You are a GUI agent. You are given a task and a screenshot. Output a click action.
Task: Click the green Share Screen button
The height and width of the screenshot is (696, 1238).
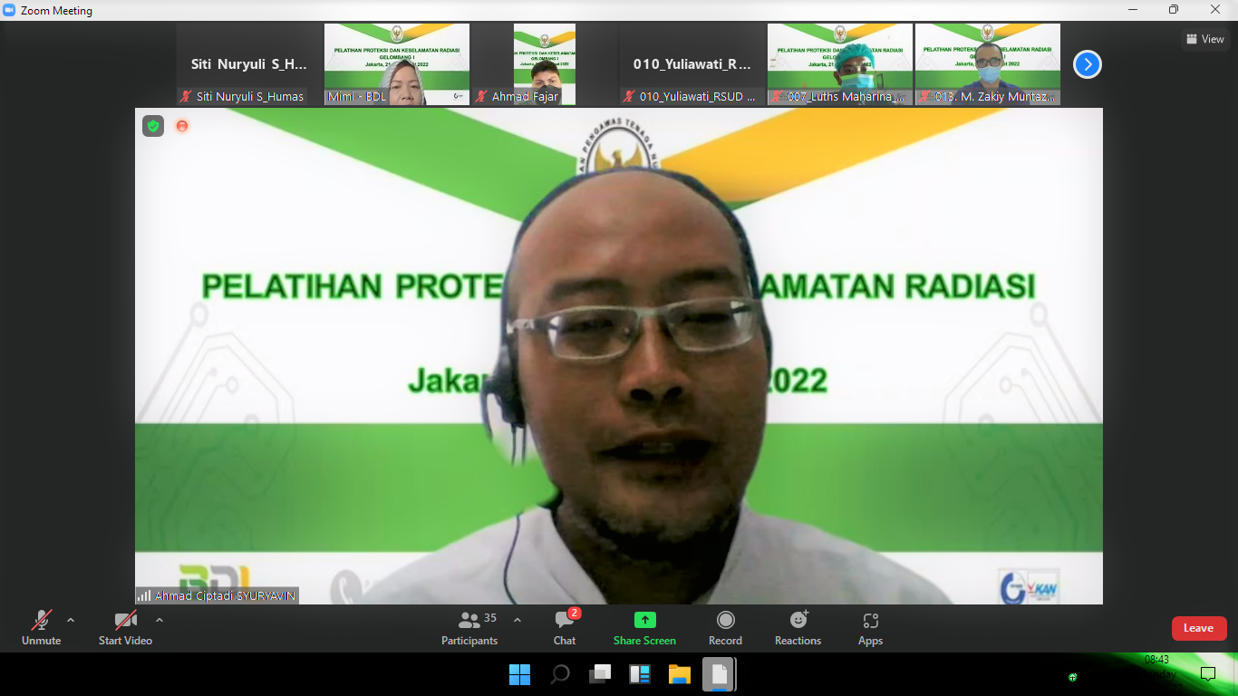[644, 628]
